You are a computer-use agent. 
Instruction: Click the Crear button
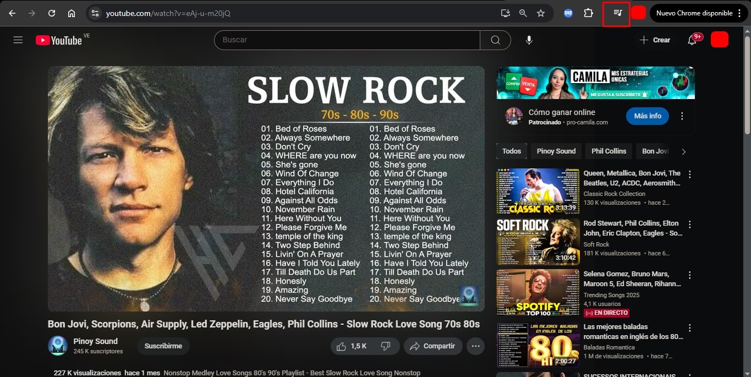click(x=655, y=40)
